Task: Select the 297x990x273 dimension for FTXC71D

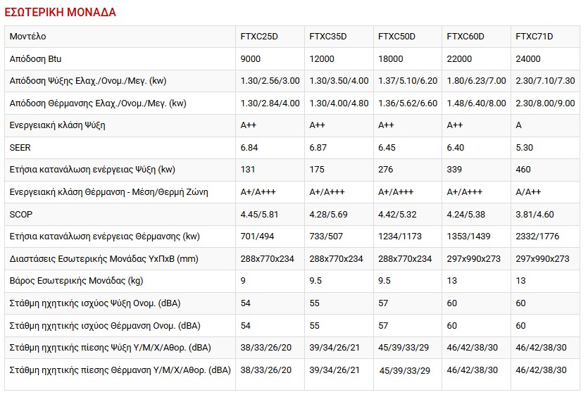Action: coord(542,258)
